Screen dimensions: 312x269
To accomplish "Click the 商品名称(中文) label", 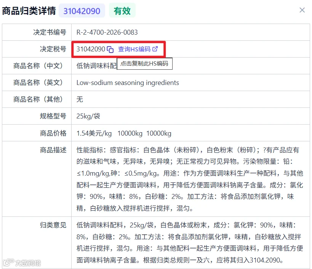I will pos(38,66).
